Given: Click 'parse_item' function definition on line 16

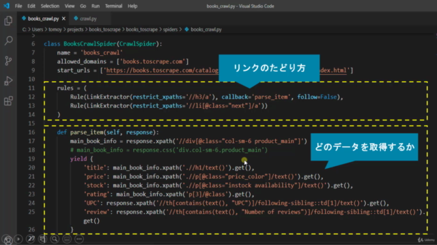Looking at the screenshot, I should point(87,132).
